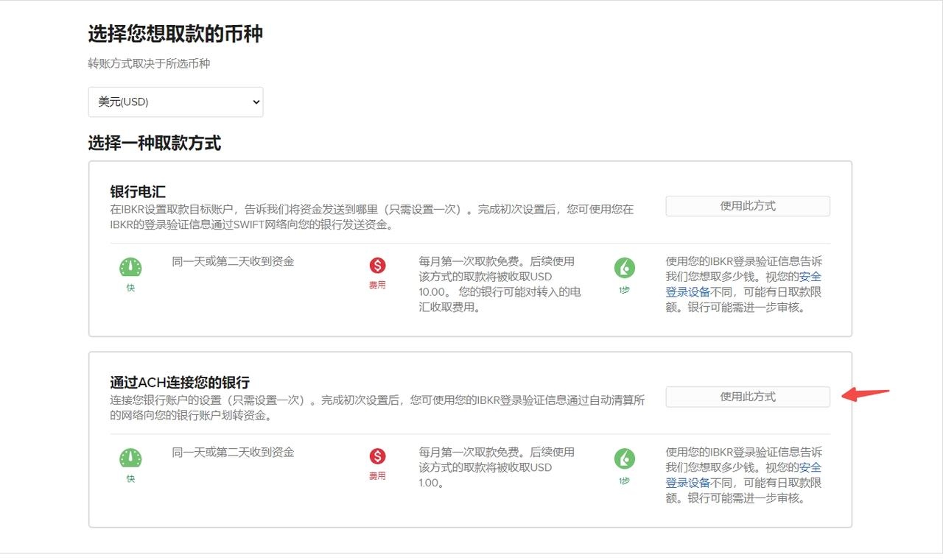This screenshot has height=560, width=943.
Task: Click the 选择一种取款方式 heading
Action: tap(154, 143)
